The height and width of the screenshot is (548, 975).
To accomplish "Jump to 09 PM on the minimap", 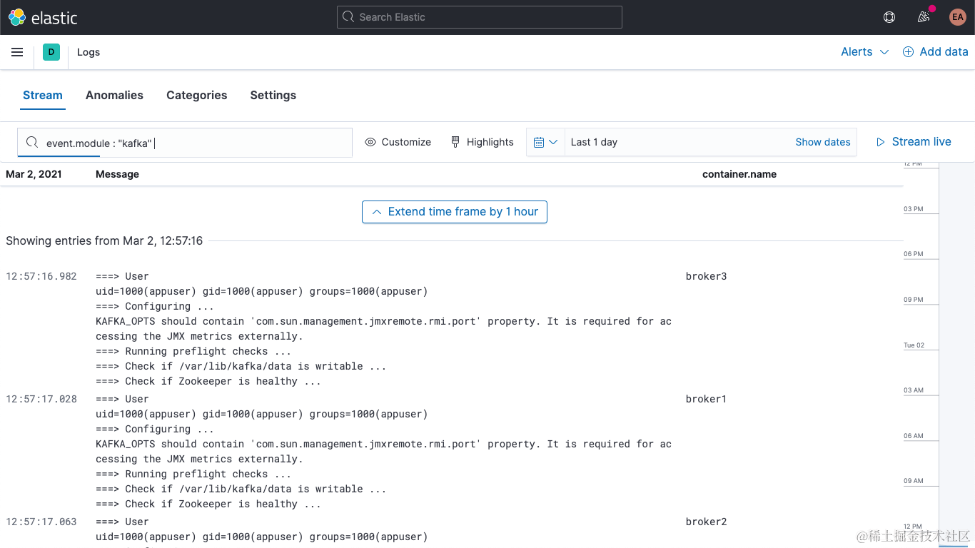I will pos(914,300).
